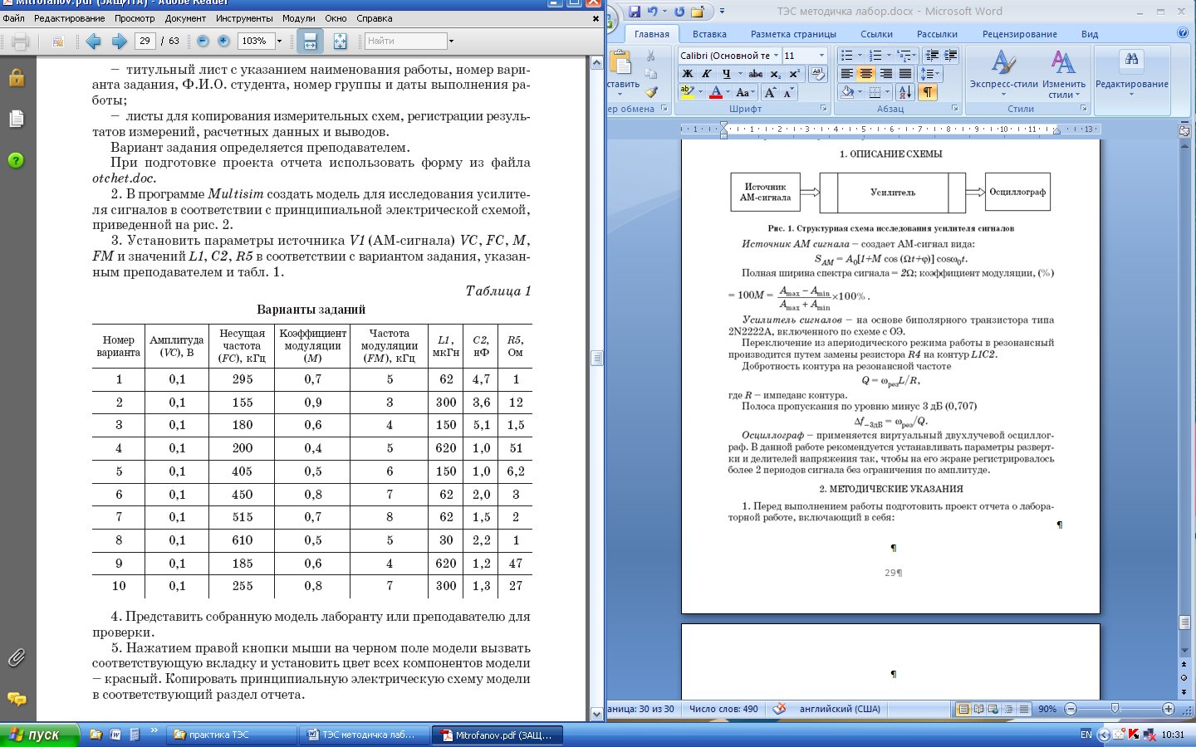
Task: Open the Файл menu in Adobe Reader
Action: (x=14, y=18)
